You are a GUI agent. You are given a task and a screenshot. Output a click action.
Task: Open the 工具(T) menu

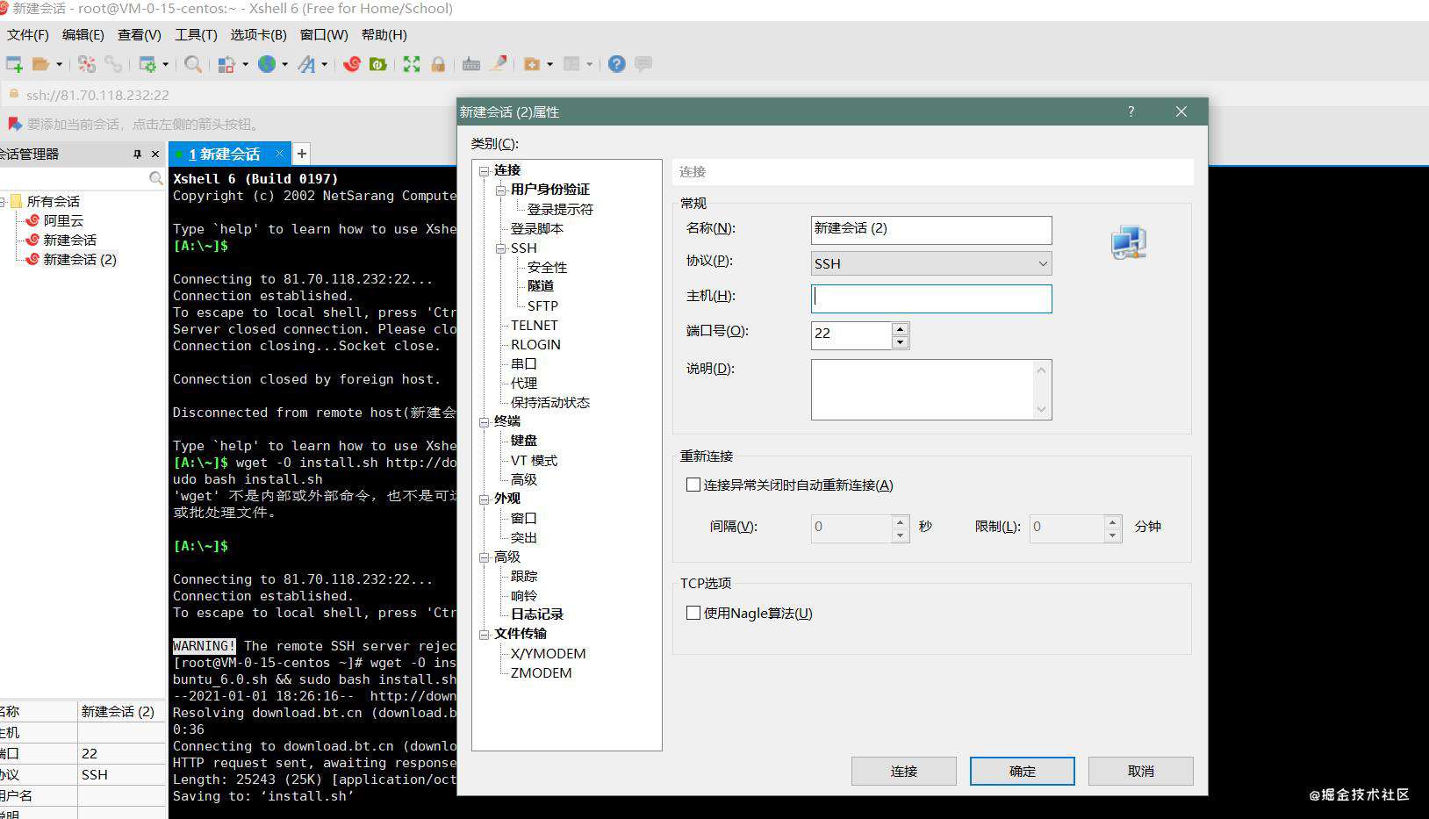coord(196,34)
